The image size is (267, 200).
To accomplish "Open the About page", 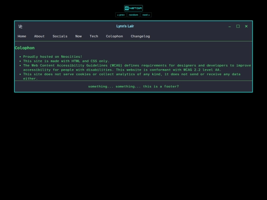I will point(39,36).
